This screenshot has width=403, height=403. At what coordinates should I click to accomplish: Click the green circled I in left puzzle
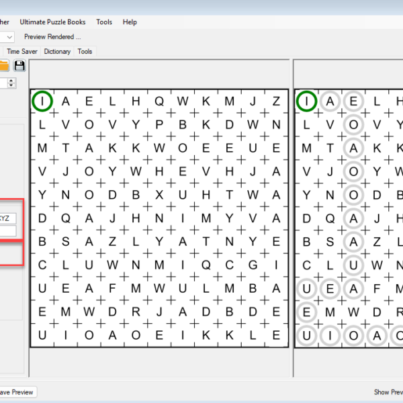point(42,101)
